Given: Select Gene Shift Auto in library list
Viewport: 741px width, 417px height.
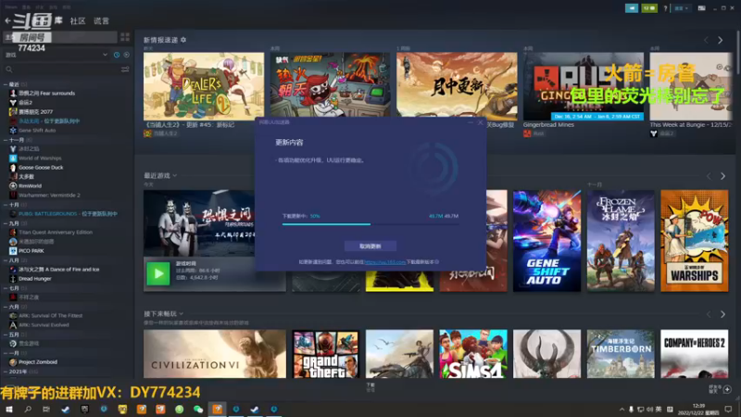Looking at the screenshot, I should click(x=37, y=130).
